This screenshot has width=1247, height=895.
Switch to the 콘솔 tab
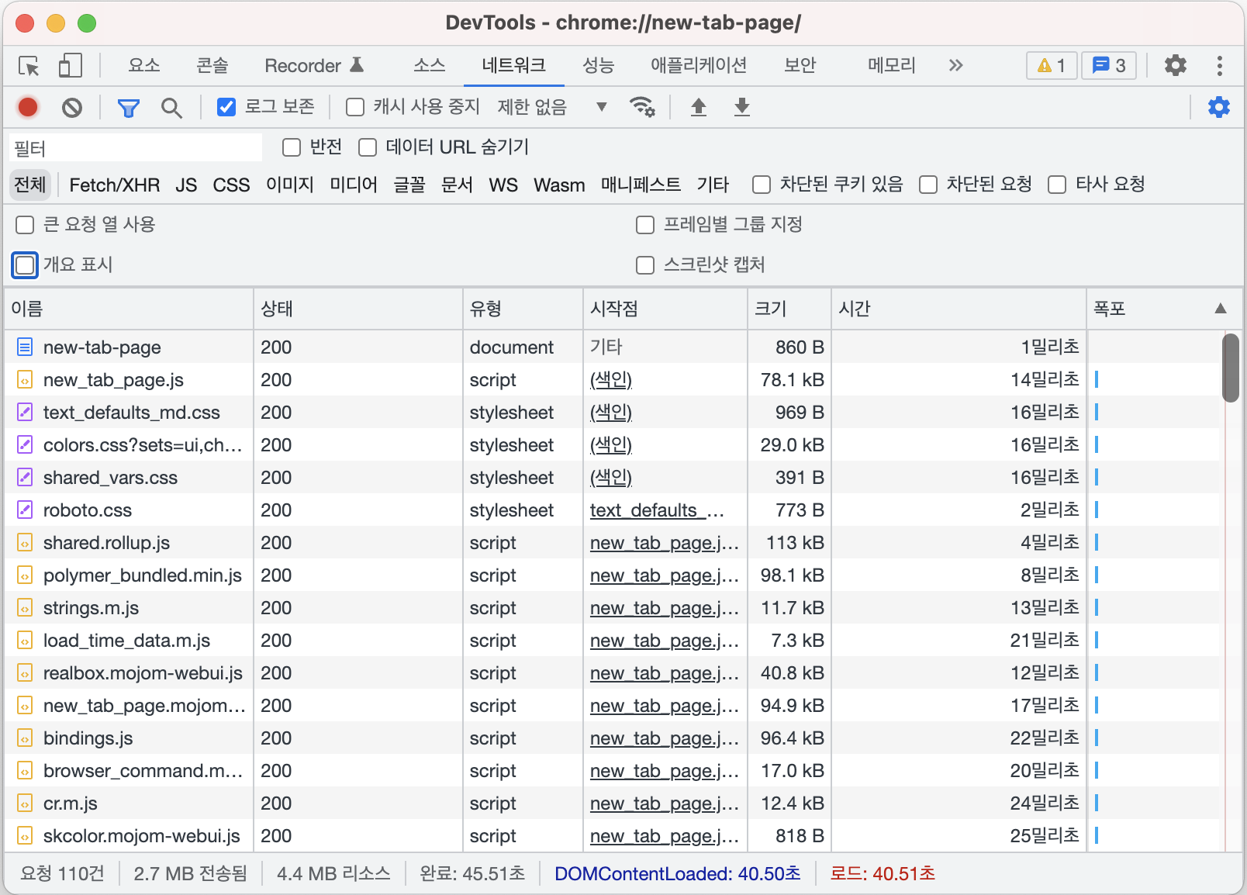click(x=212, y=65)
